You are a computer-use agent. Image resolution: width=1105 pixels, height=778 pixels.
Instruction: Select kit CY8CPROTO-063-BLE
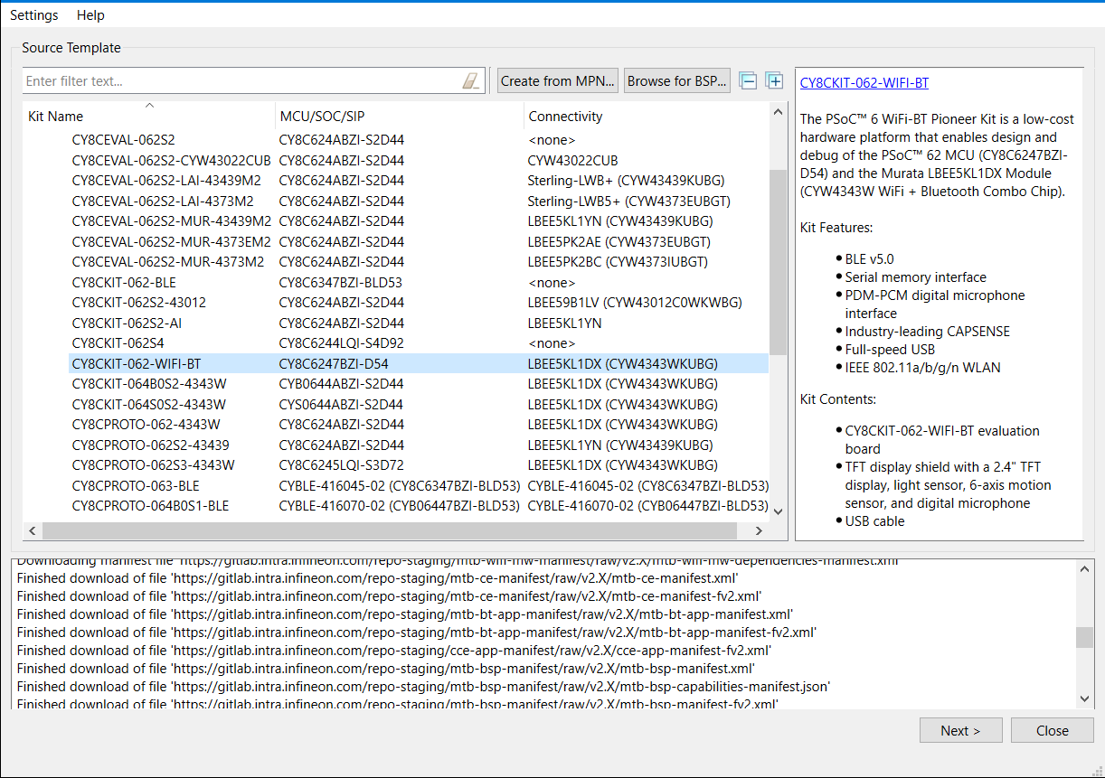[x=136, y=485]
